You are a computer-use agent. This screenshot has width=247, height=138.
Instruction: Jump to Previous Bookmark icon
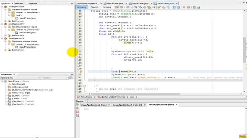click(159, 7)
